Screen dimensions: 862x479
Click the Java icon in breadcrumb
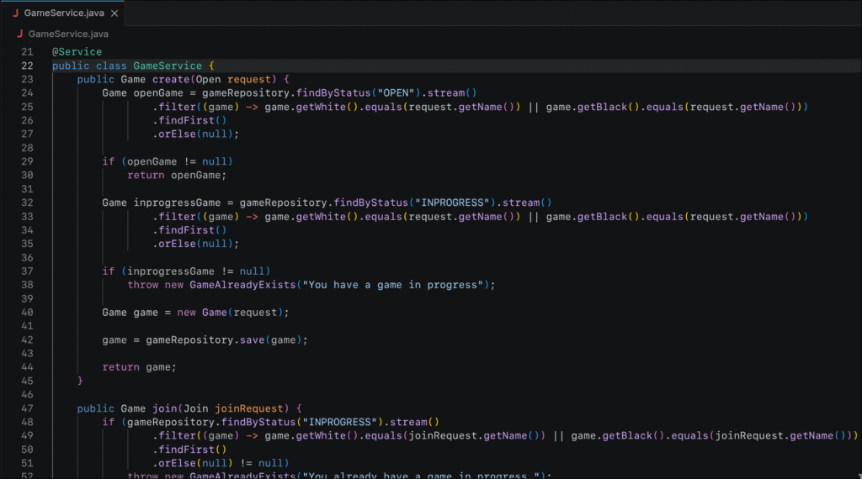point(20,34)
